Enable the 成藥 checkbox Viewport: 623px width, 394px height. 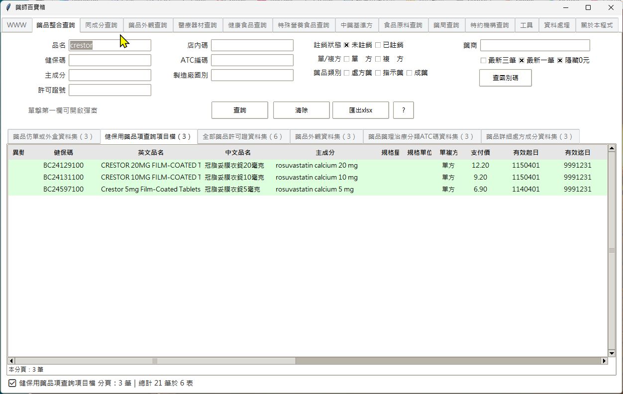click(409, 73)
